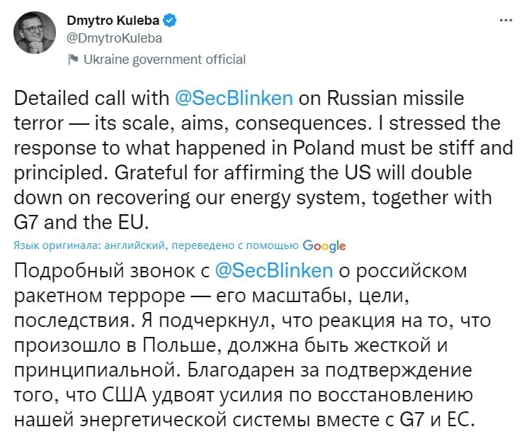Viewport: 529px width, 444px height.
Task: Click the 'переведено с помощью' text
Action: pyautogui.click(x=235, y=245)
